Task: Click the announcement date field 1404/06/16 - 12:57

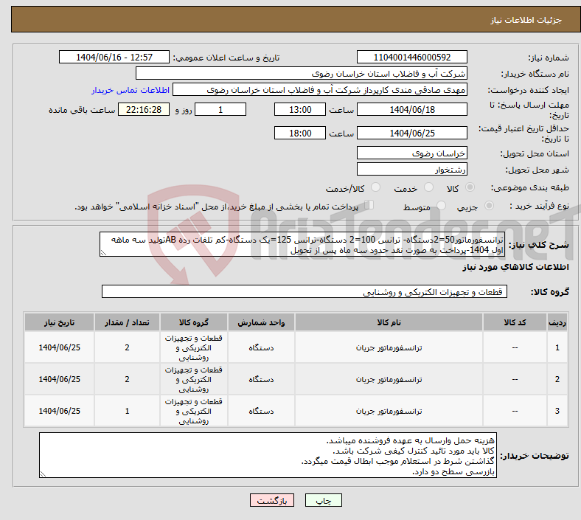Action: pos(114,58)
